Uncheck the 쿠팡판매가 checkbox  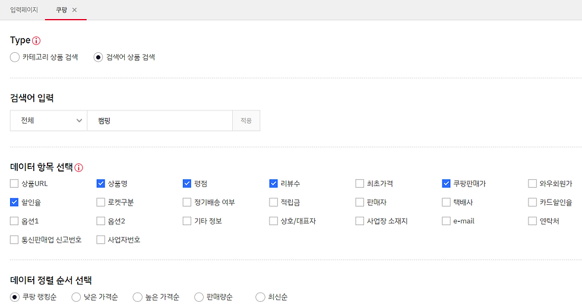pos(446,183)
